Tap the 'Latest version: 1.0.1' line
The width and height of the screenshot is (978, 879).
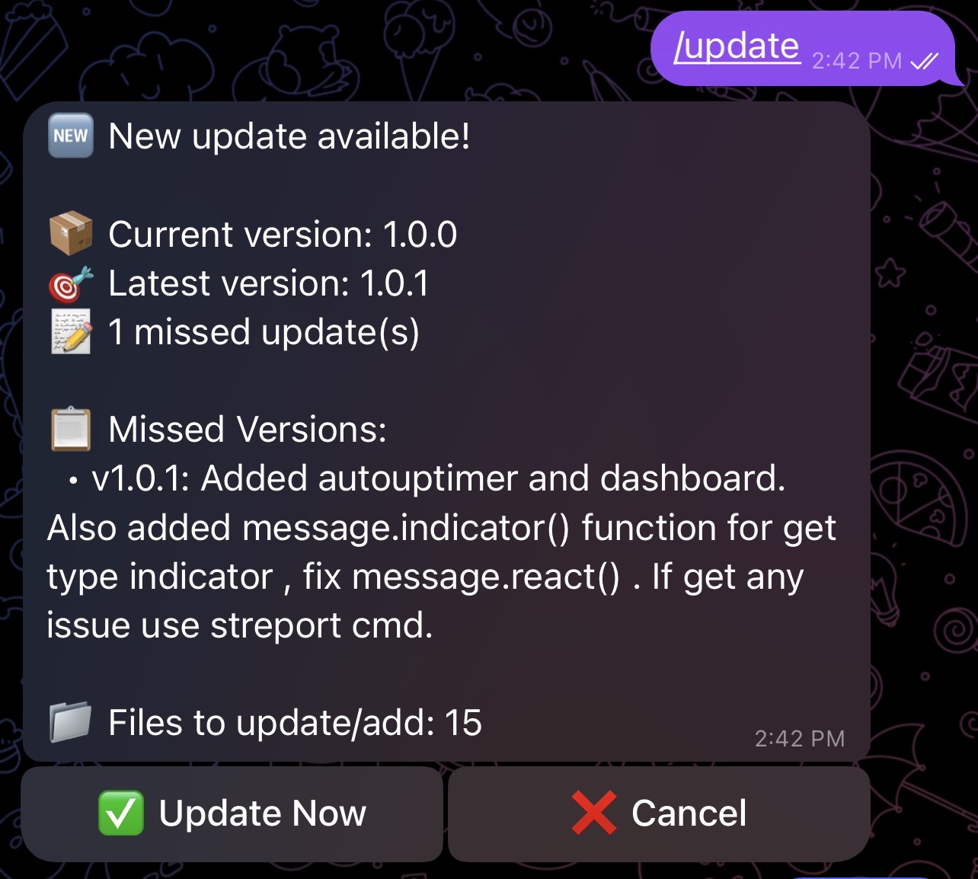tap(269, 283)
